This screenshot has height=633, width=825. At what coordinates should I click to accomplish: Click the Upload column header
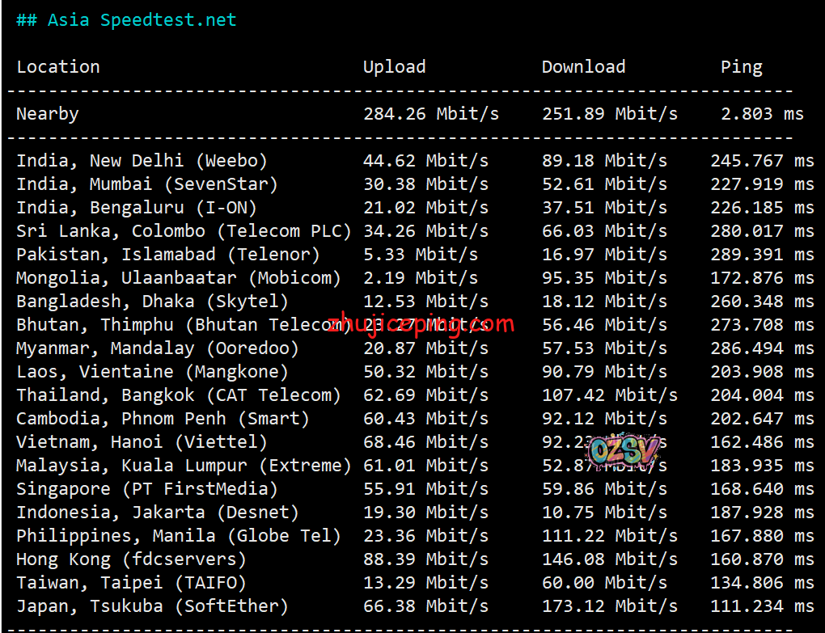coord(394,67)
